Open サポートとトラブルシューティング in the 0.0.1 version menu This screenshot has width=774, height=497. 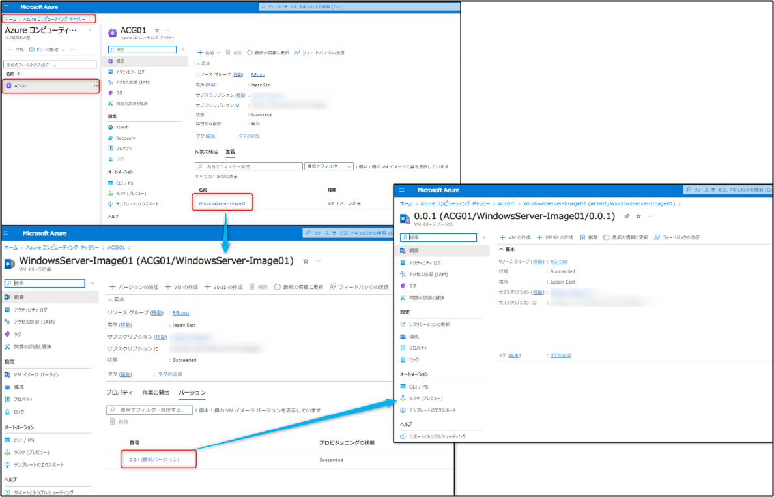tap(437, 437)
